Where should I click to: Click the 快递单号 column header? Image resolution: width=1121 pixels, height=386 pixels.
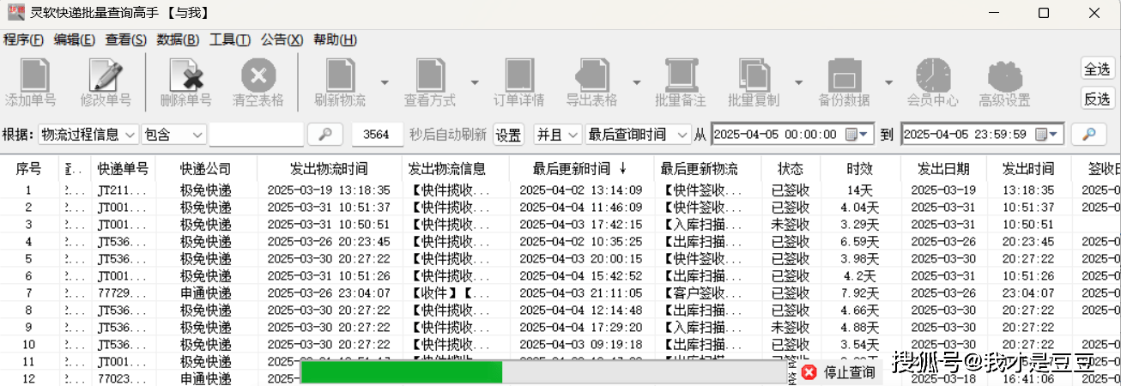[x=123, y=168]
